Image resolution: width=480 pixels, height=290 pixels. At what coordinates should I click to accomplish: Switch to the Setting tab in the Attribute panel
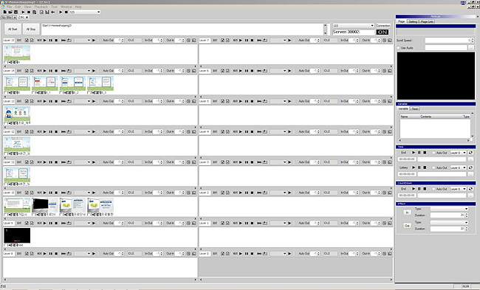(x=413, y=21)
